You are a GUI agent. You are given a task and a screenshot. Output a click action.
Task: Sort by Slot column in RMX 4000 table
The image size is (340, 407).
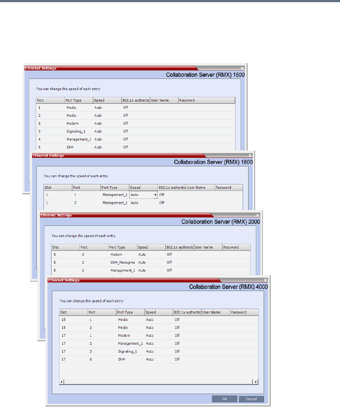click(73, 312)
